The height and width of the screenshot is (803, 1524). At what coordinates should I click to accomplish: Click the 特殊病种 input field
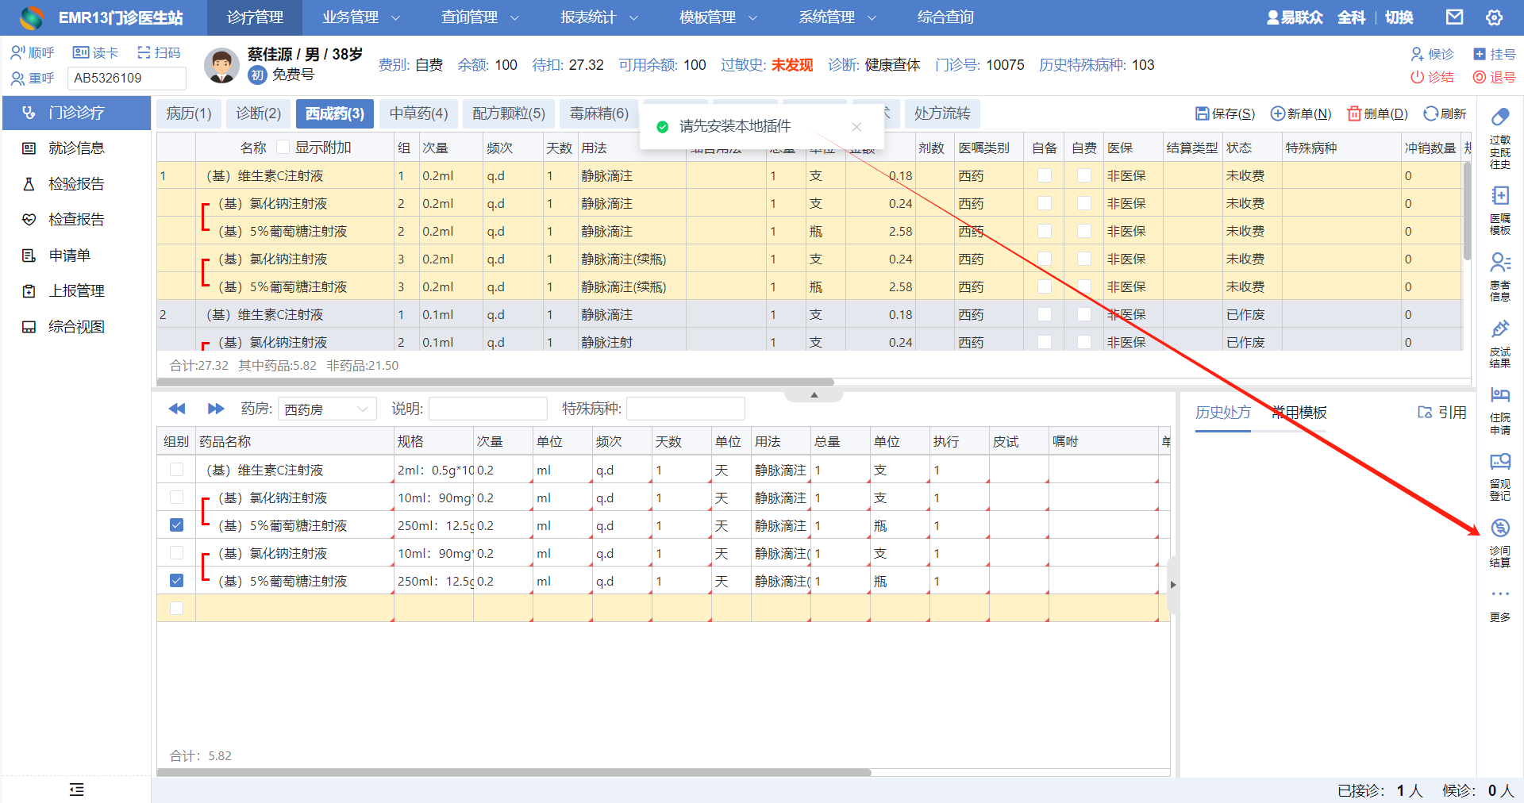686,409
